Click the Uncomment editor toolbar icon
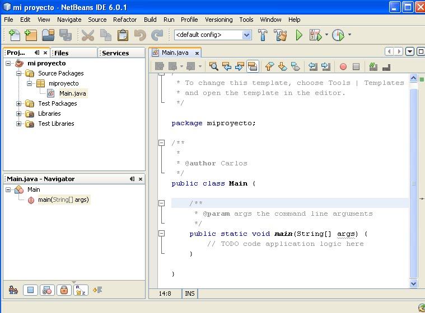 (386, 67)
